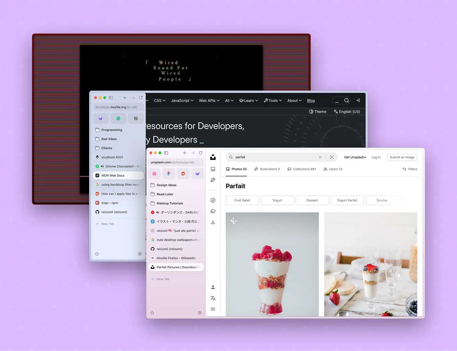Viewport: 457px width, 351px height.
Task: Reload the unsplash.com page
Action: 200,153
